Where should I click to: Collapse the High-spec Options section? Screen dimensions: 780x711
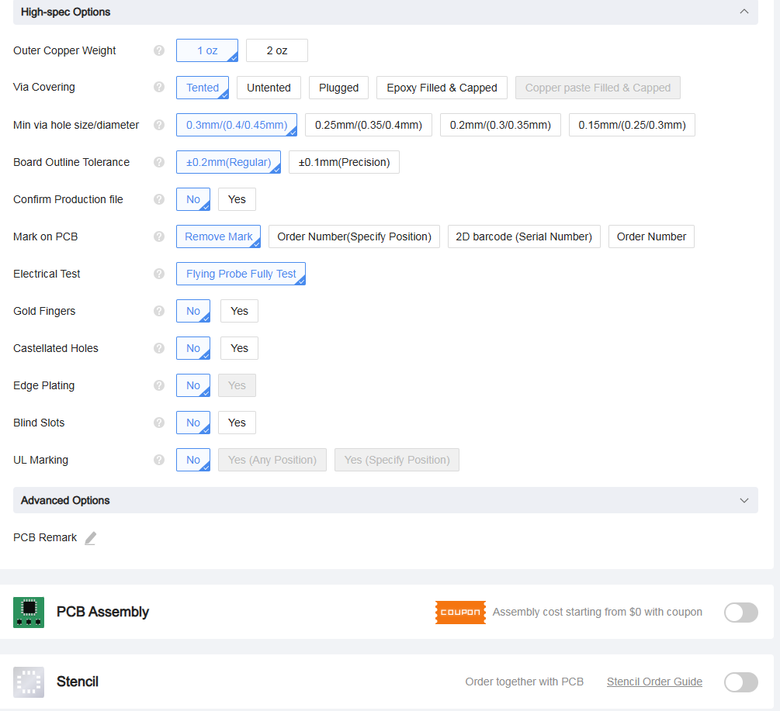coord(744,12)
